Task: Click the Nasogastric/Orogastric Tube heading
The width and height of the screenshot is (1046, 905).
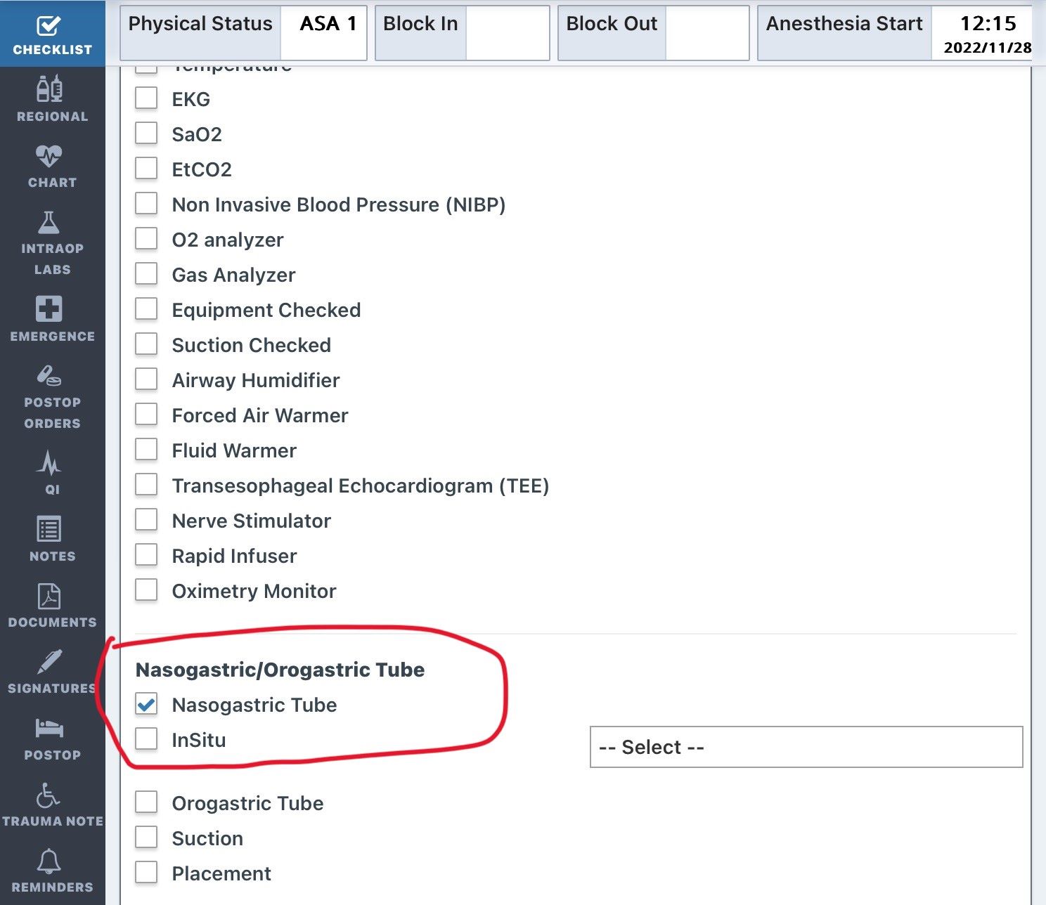Action: (x=280, y=670)
